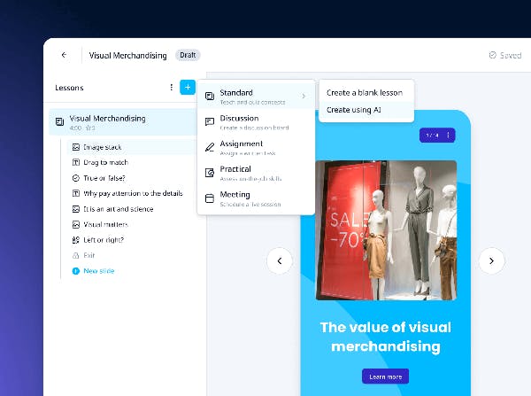Click the blue New slide plus icon
This screenshot has width=531, height=396.
(x=76, y=271)
